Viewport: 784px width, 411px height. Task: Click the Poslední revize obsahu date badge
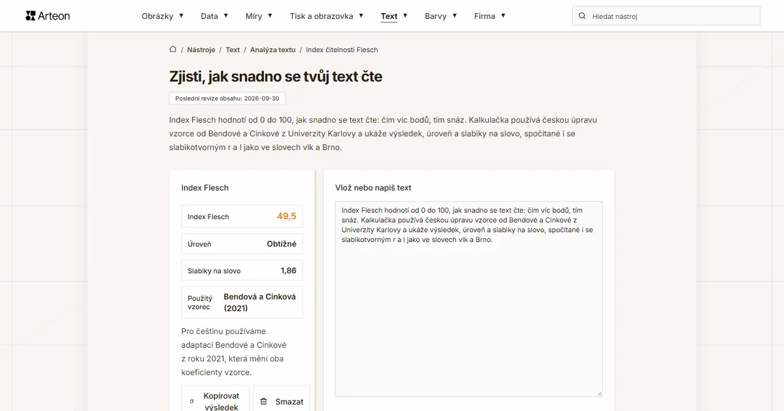pos(227,99)
